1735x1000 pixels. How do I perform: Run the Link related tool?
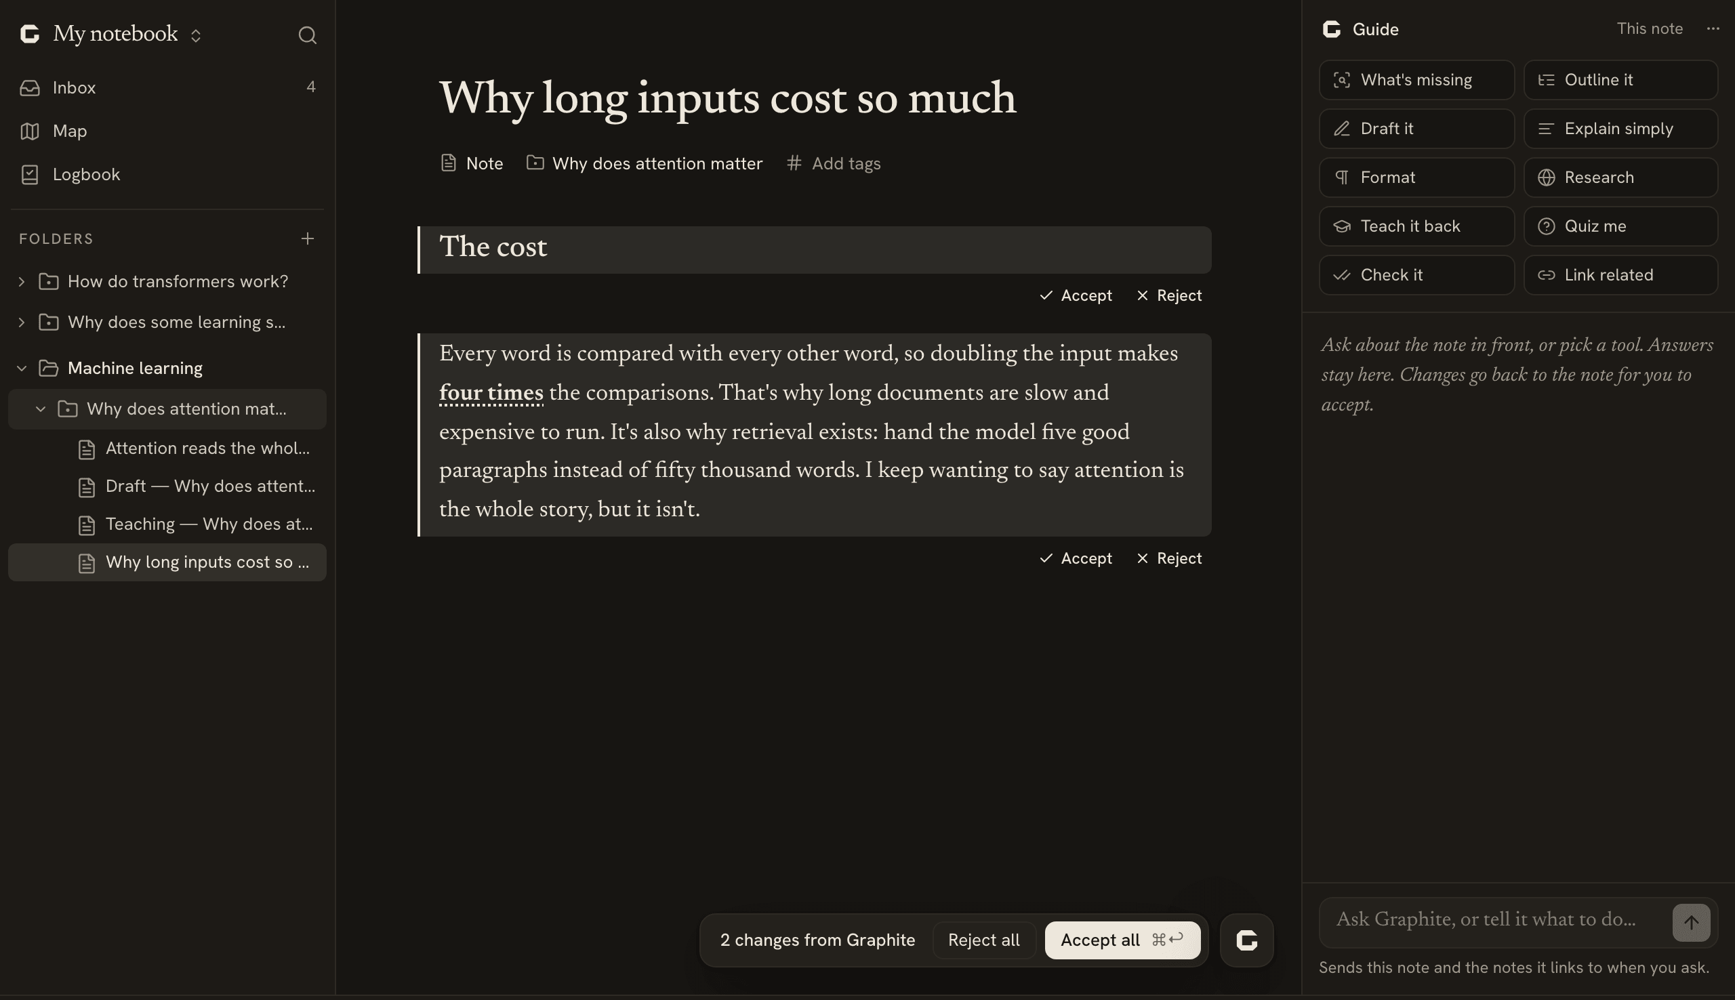pos(1620,274)
